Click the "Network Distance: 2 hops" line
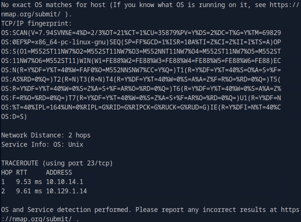This screenshot has width=301, height=222. 46,135
